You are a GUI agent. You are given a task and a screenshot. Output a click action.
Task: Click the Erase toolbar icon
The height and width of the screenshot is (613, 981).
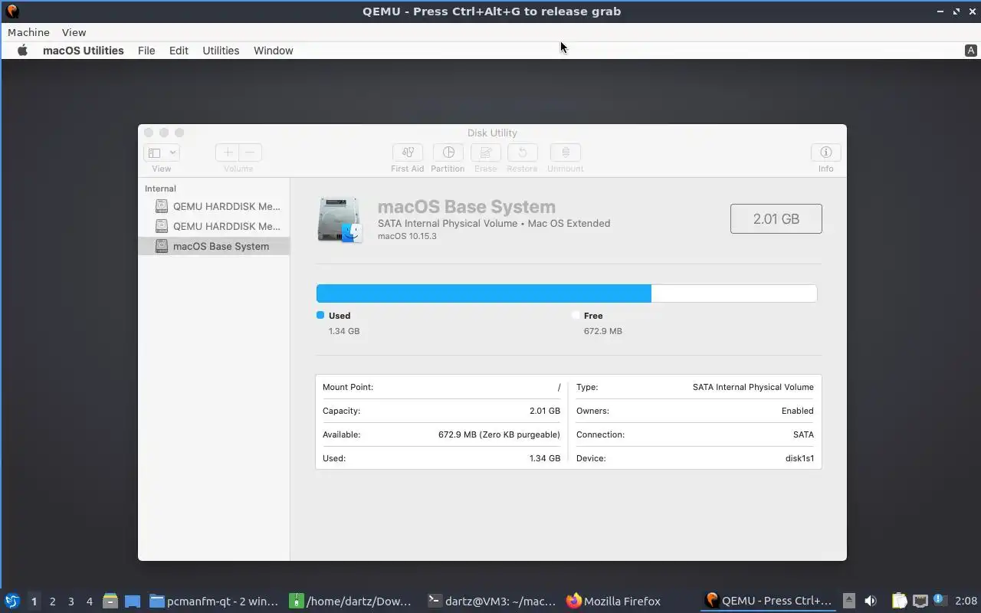click(x=486, y=152)
